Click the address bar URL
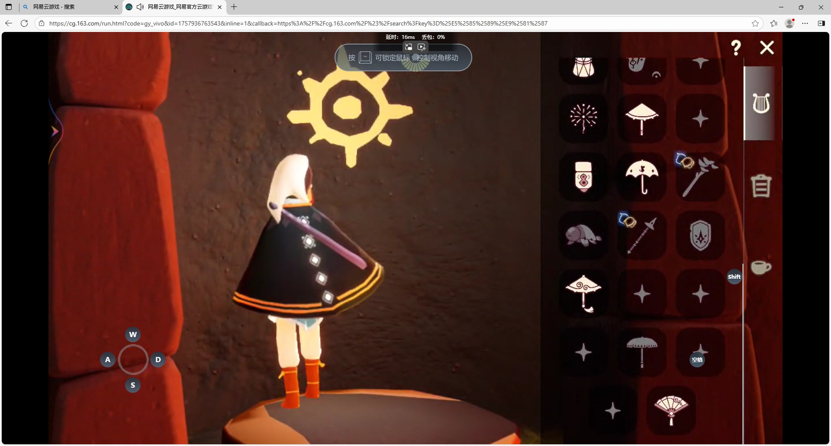This screenshot has height=446, width=831. [298, 23]
